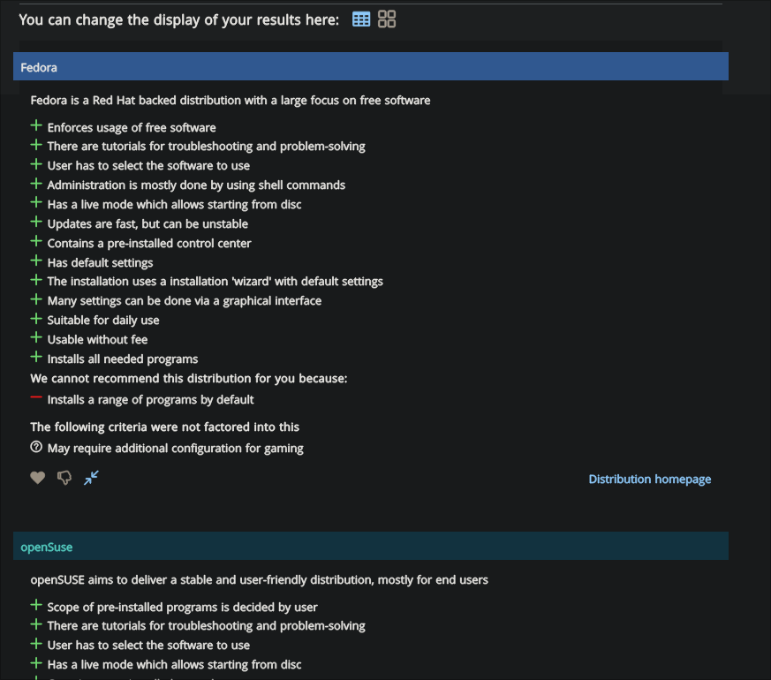Click plus icon by openSuse pre-installed programs scope
Viewport: 771px width, 680px height.
[36, 605]
